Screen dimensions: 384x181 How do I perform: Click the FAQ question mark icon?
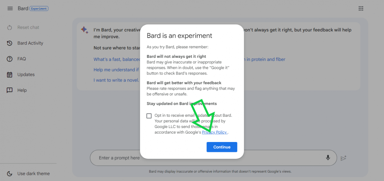tap(10, 59)
